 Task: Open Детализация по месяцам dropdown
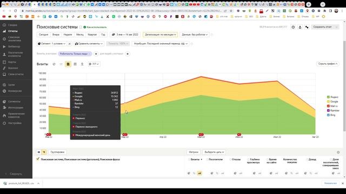(x=160, y=34)
